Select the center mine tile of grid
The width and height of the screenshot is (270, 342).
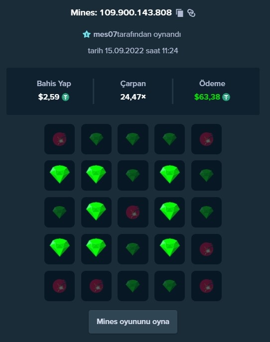pyautogui.click(x=133, y=212)
